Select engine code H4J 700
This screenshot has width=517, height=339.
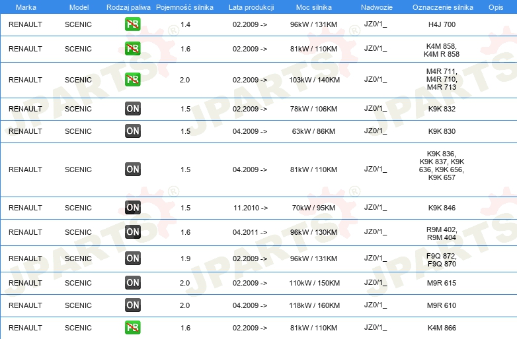pyautogui.click(x=442, y=24)
